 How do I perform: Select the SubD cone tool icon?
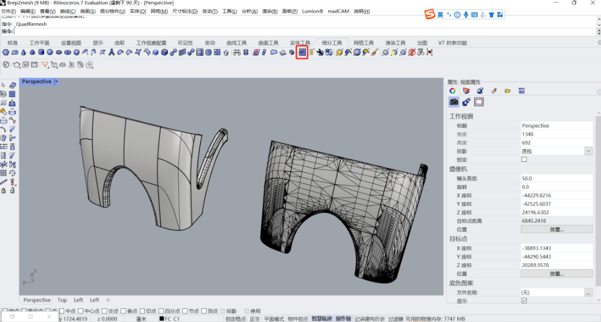(x=24, y=52)
